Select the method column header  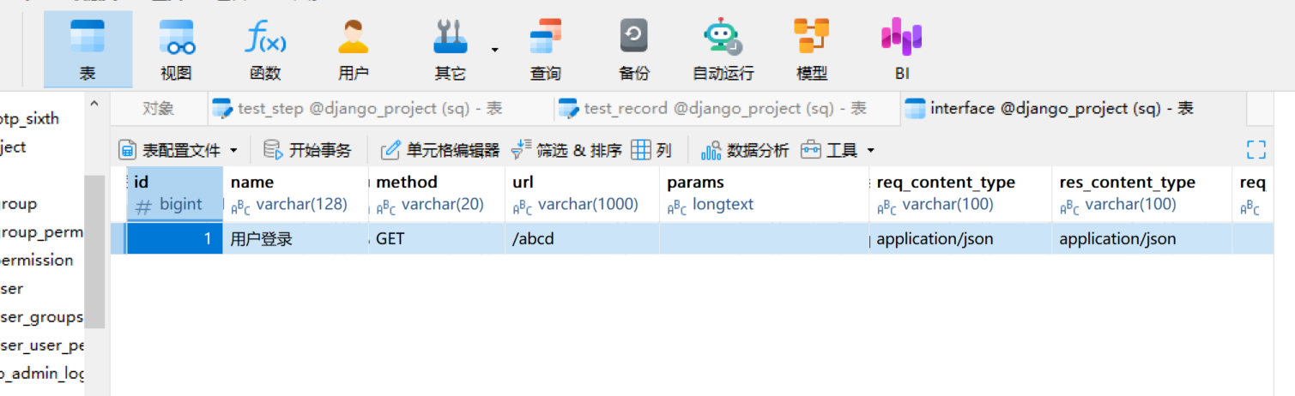pos(437,194)
